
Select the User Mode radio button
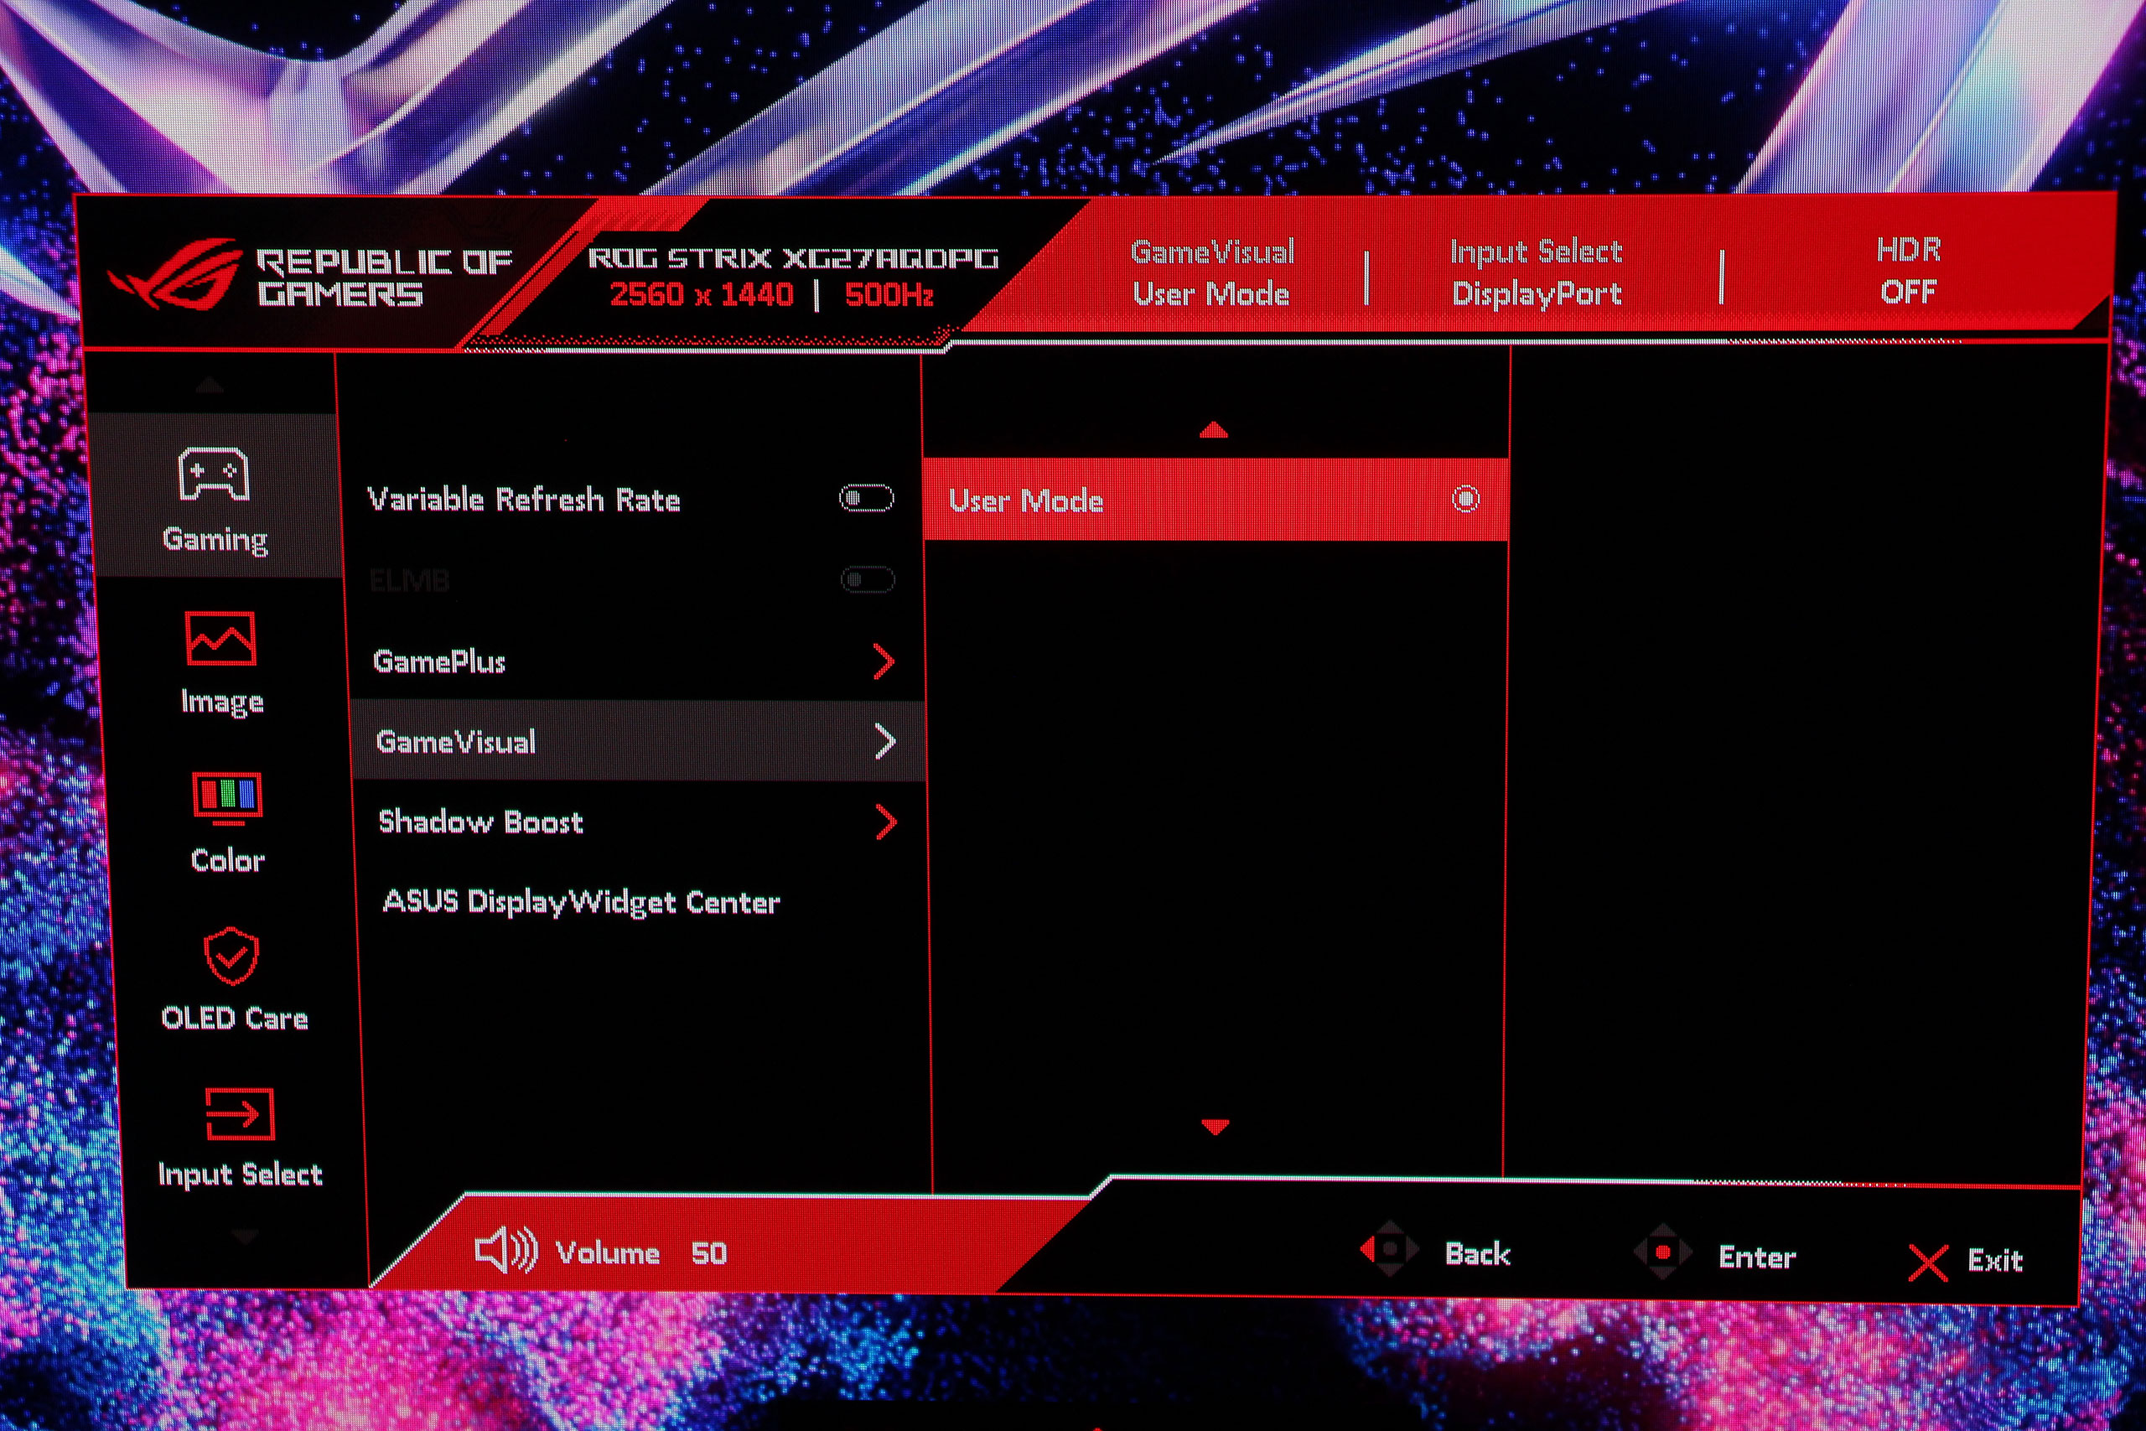tap(1465, 499)
